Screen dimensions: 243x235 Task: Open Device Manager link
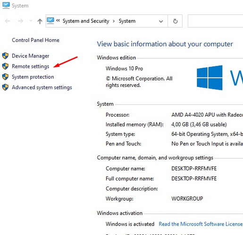tap(31, 56)
